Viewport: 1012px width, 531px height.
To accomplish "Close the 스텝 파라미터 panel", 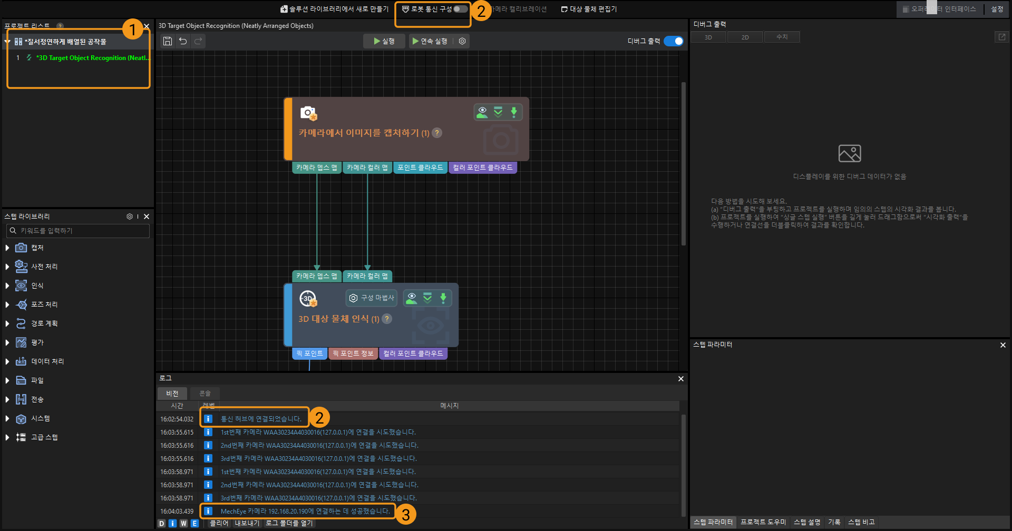I will 1003,345.
